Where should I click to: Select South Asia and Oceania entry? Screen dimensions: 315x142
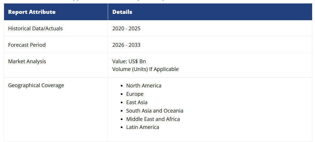pos(155,111)
